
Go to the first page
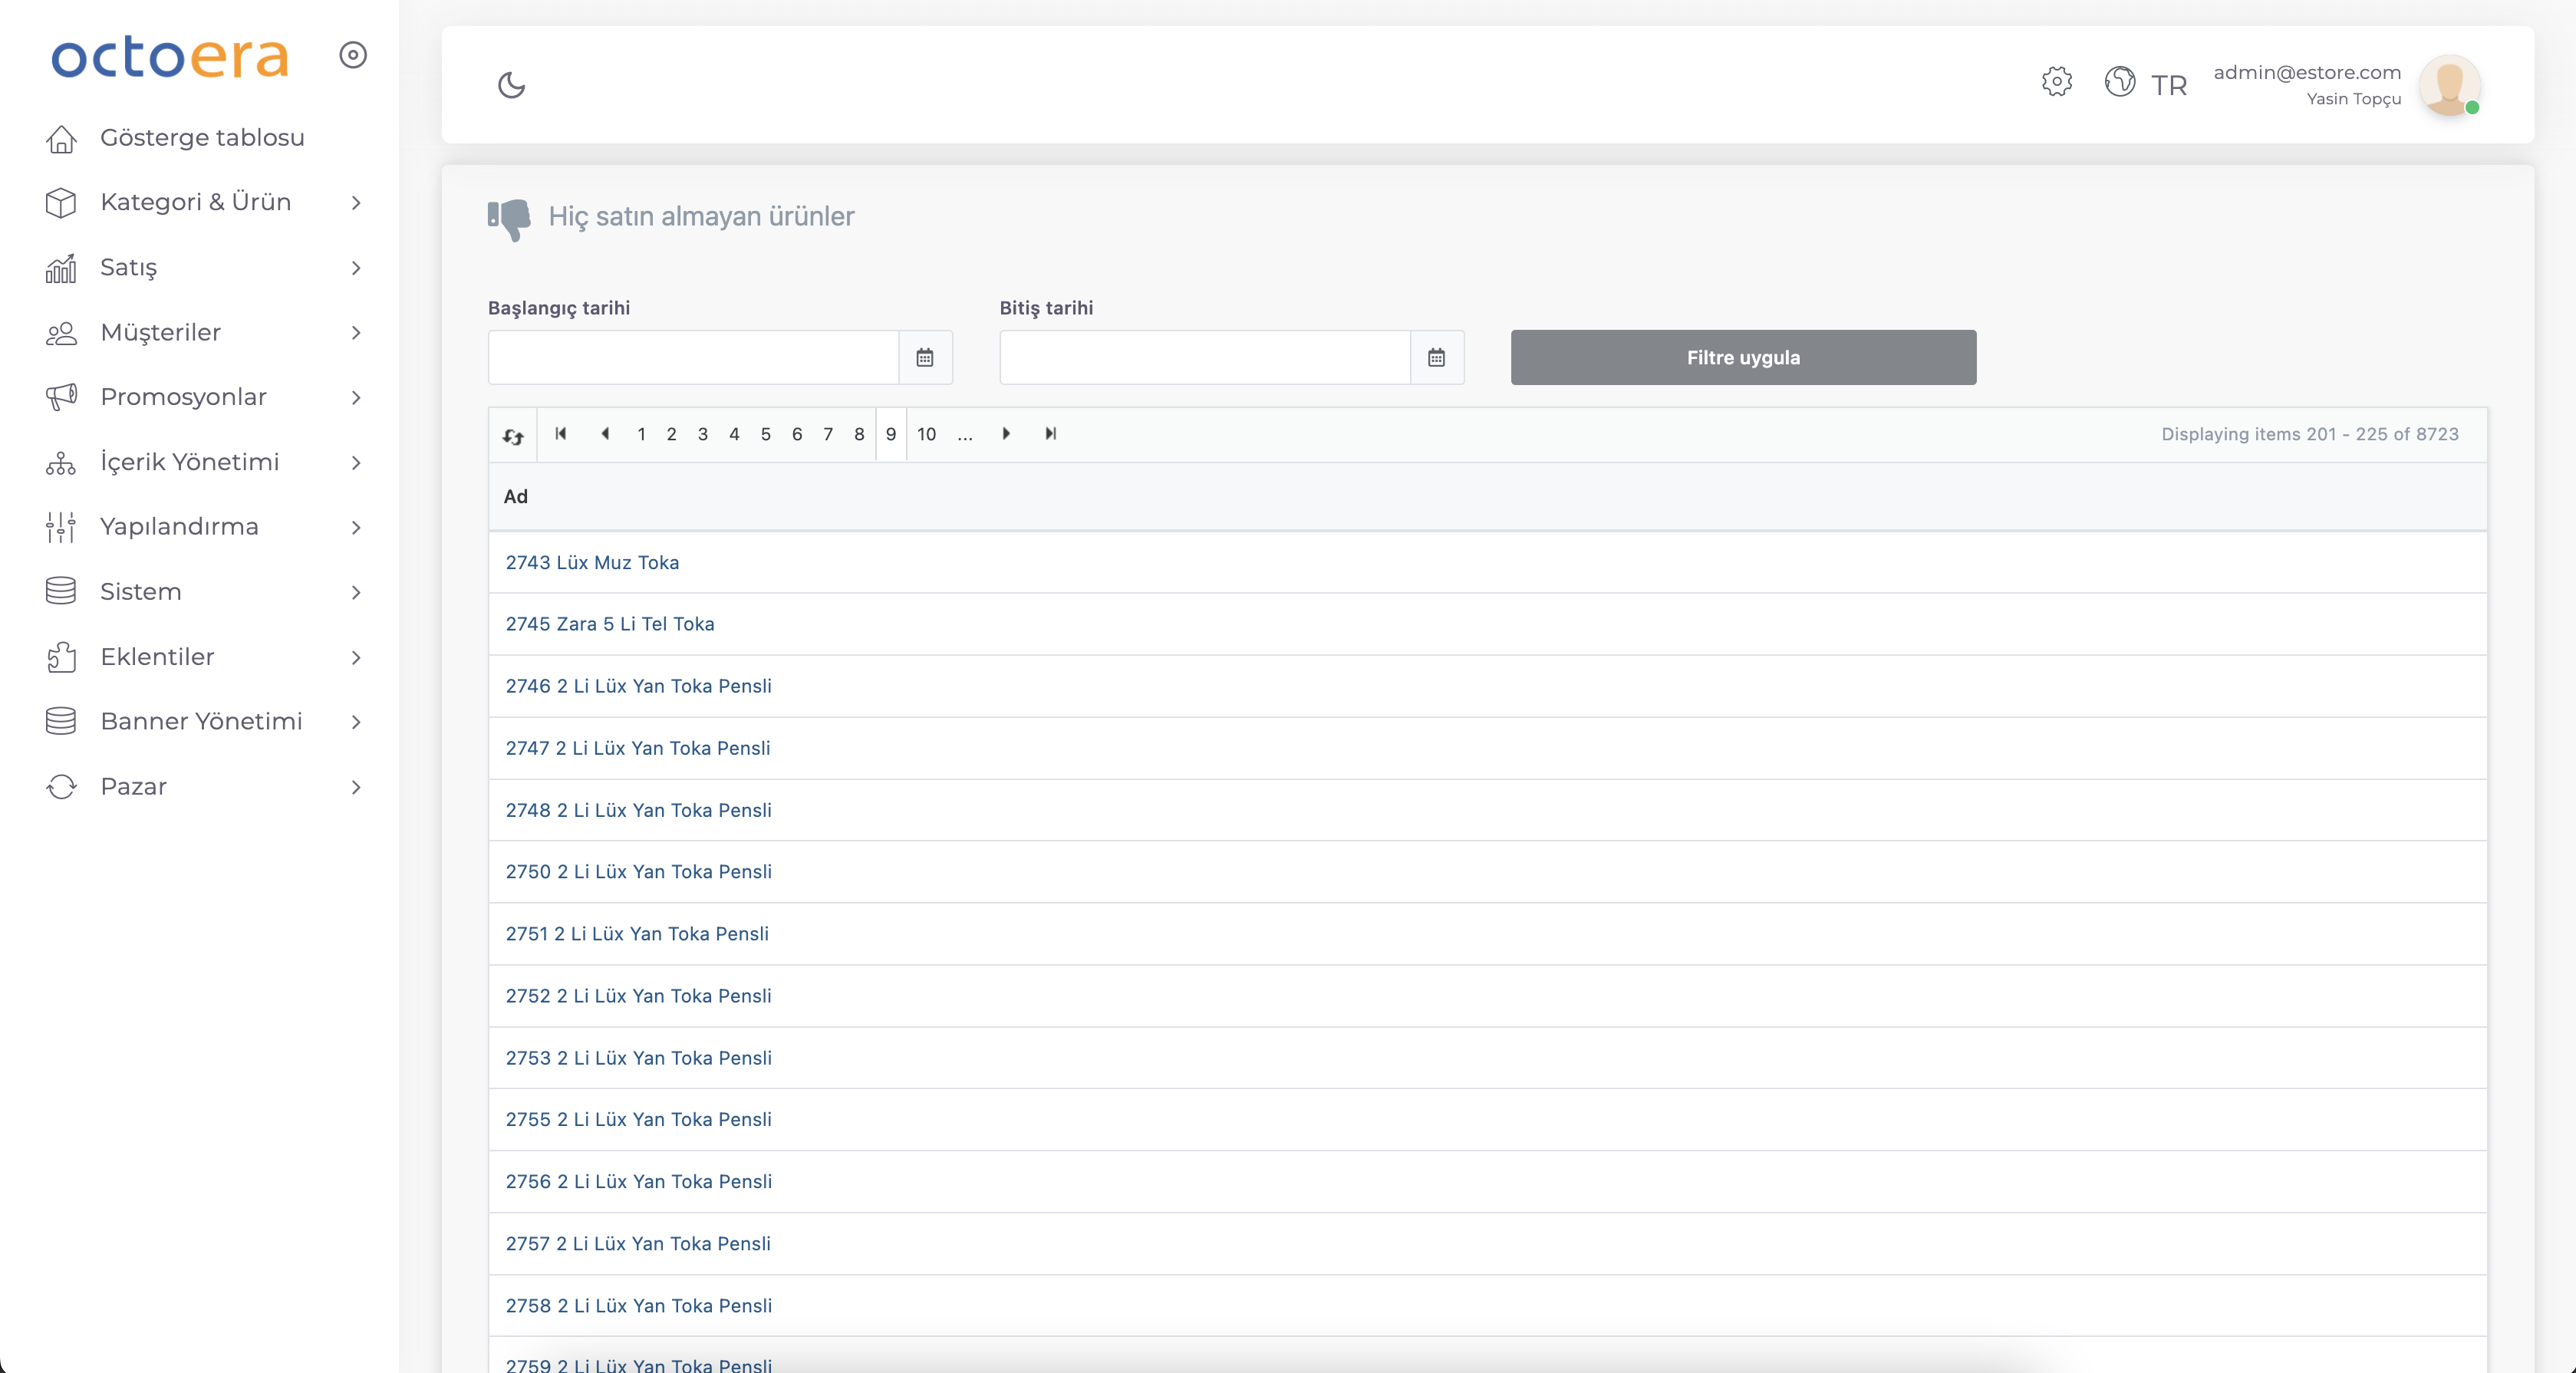(x=561, y=433)
